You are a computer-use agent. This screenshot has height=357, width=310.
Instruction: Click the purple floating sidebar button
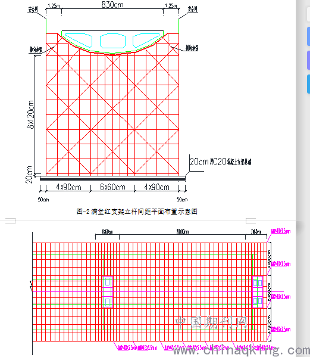point(309,60)
